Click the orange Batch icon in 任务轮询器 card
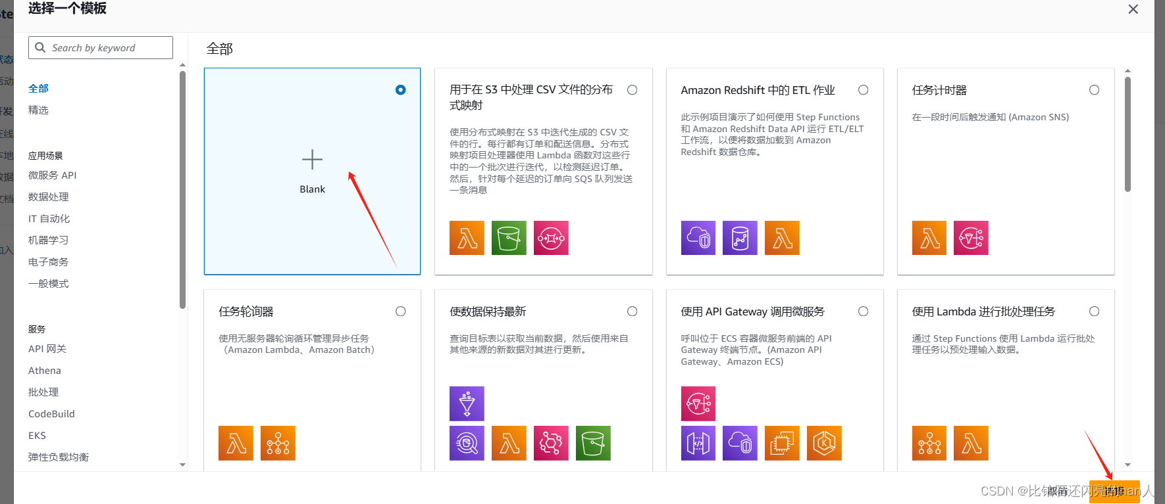Viewport: 1165px width, 504px height. [278, 443]
